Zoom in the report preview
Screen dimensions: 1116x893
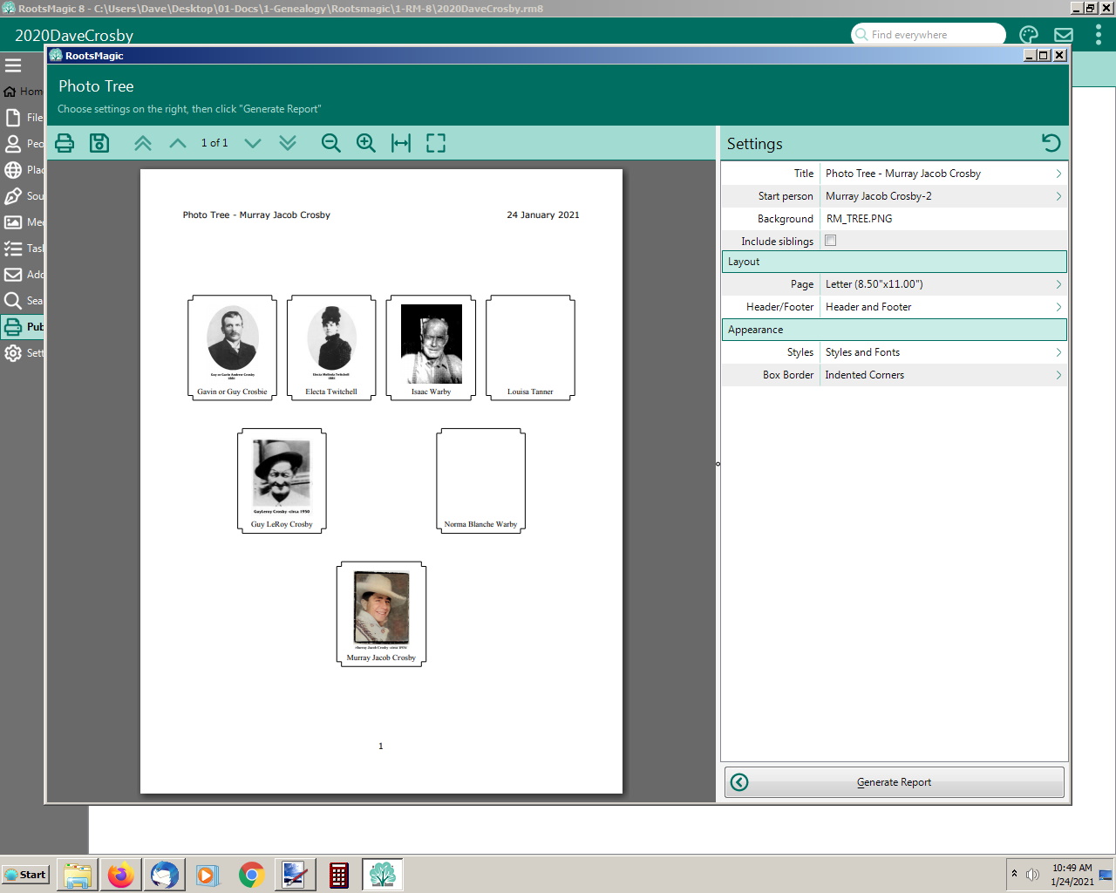click(366, 143)
